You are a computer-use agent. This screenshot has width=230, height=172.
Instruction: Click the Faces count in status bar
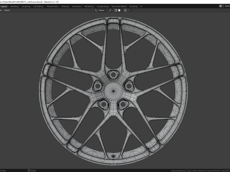click(x=213, y=171)
